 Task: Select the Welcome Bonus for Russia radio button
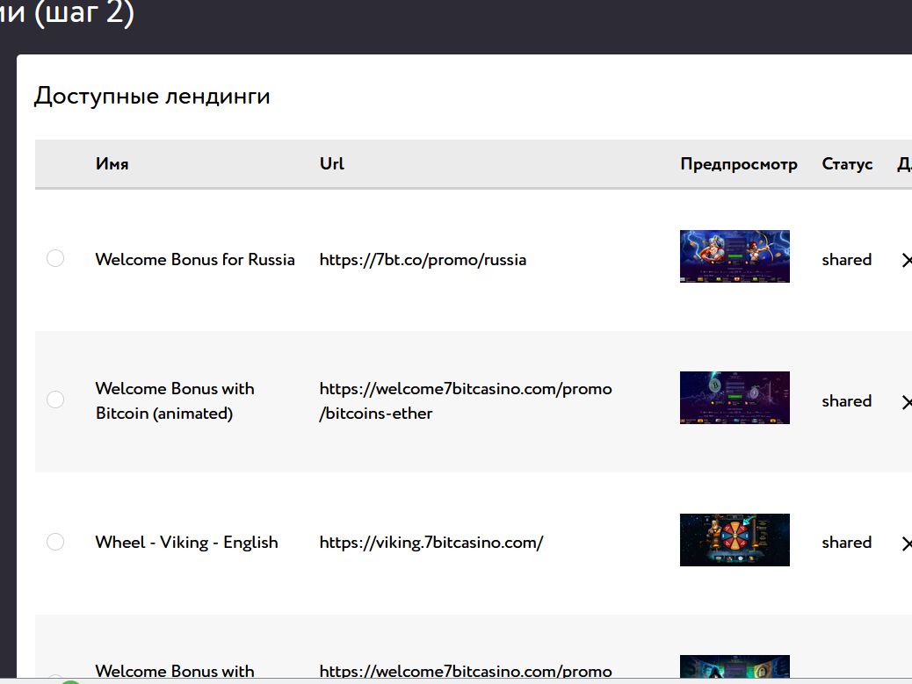55,258
